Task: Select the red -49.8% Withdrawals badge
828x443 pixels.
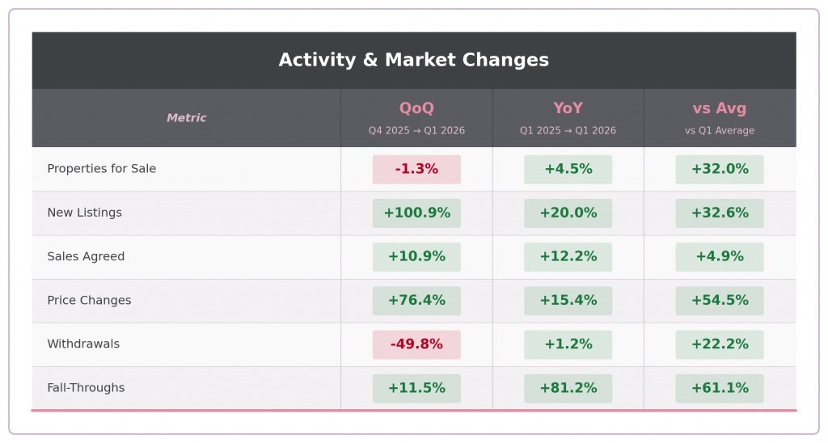Action: [416, 344]
